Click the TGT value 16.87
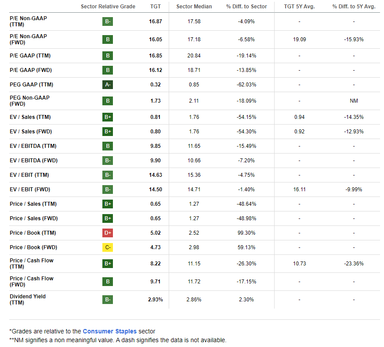The height and width of the screenshot is (347, 384). click(156, 21)
